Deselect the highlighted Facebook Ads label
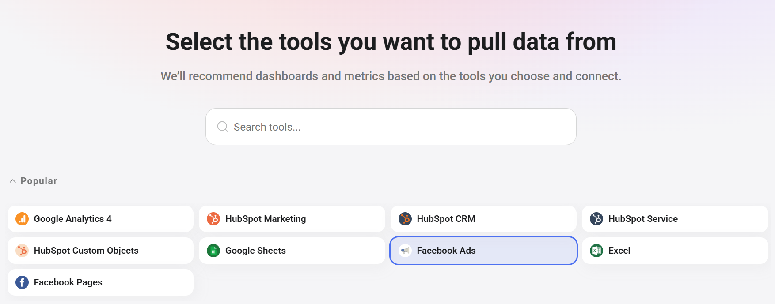 (x=446, y=251)
